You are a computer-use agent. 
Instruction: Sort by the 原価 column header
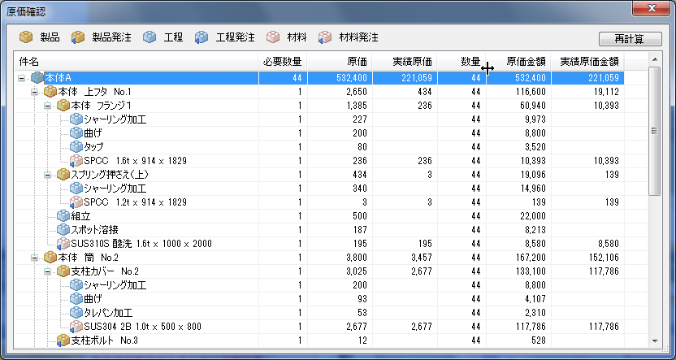340,62
